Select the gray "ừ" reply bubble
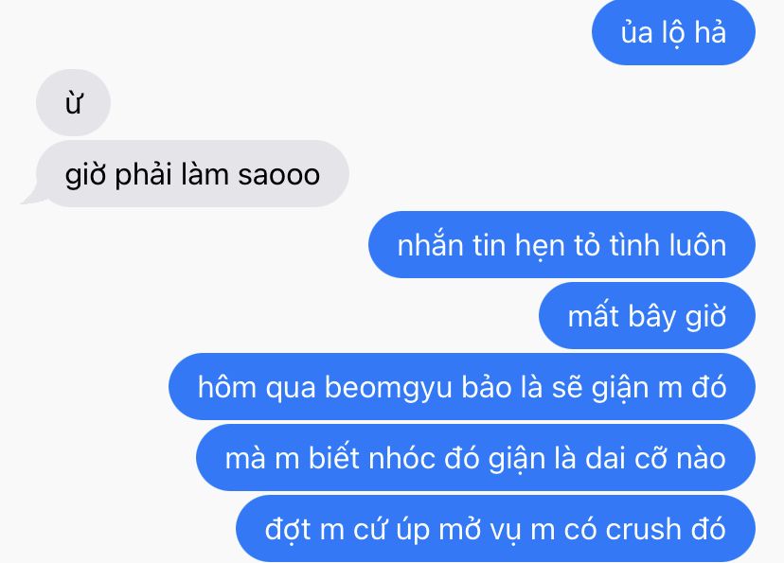The height and width of the screenshot is (563, 784). click(73, 102)
